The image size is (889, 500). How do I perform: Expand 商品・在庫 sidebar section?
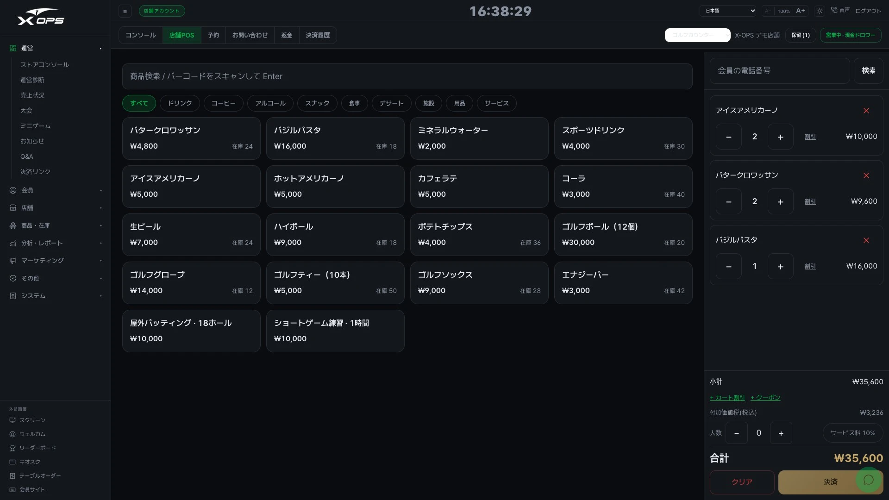pos(56,225)
